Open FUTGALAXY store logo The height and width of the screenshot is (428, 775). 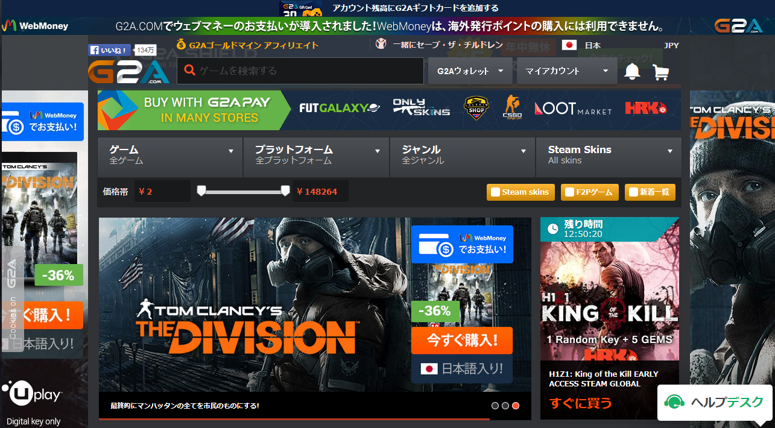340,108
